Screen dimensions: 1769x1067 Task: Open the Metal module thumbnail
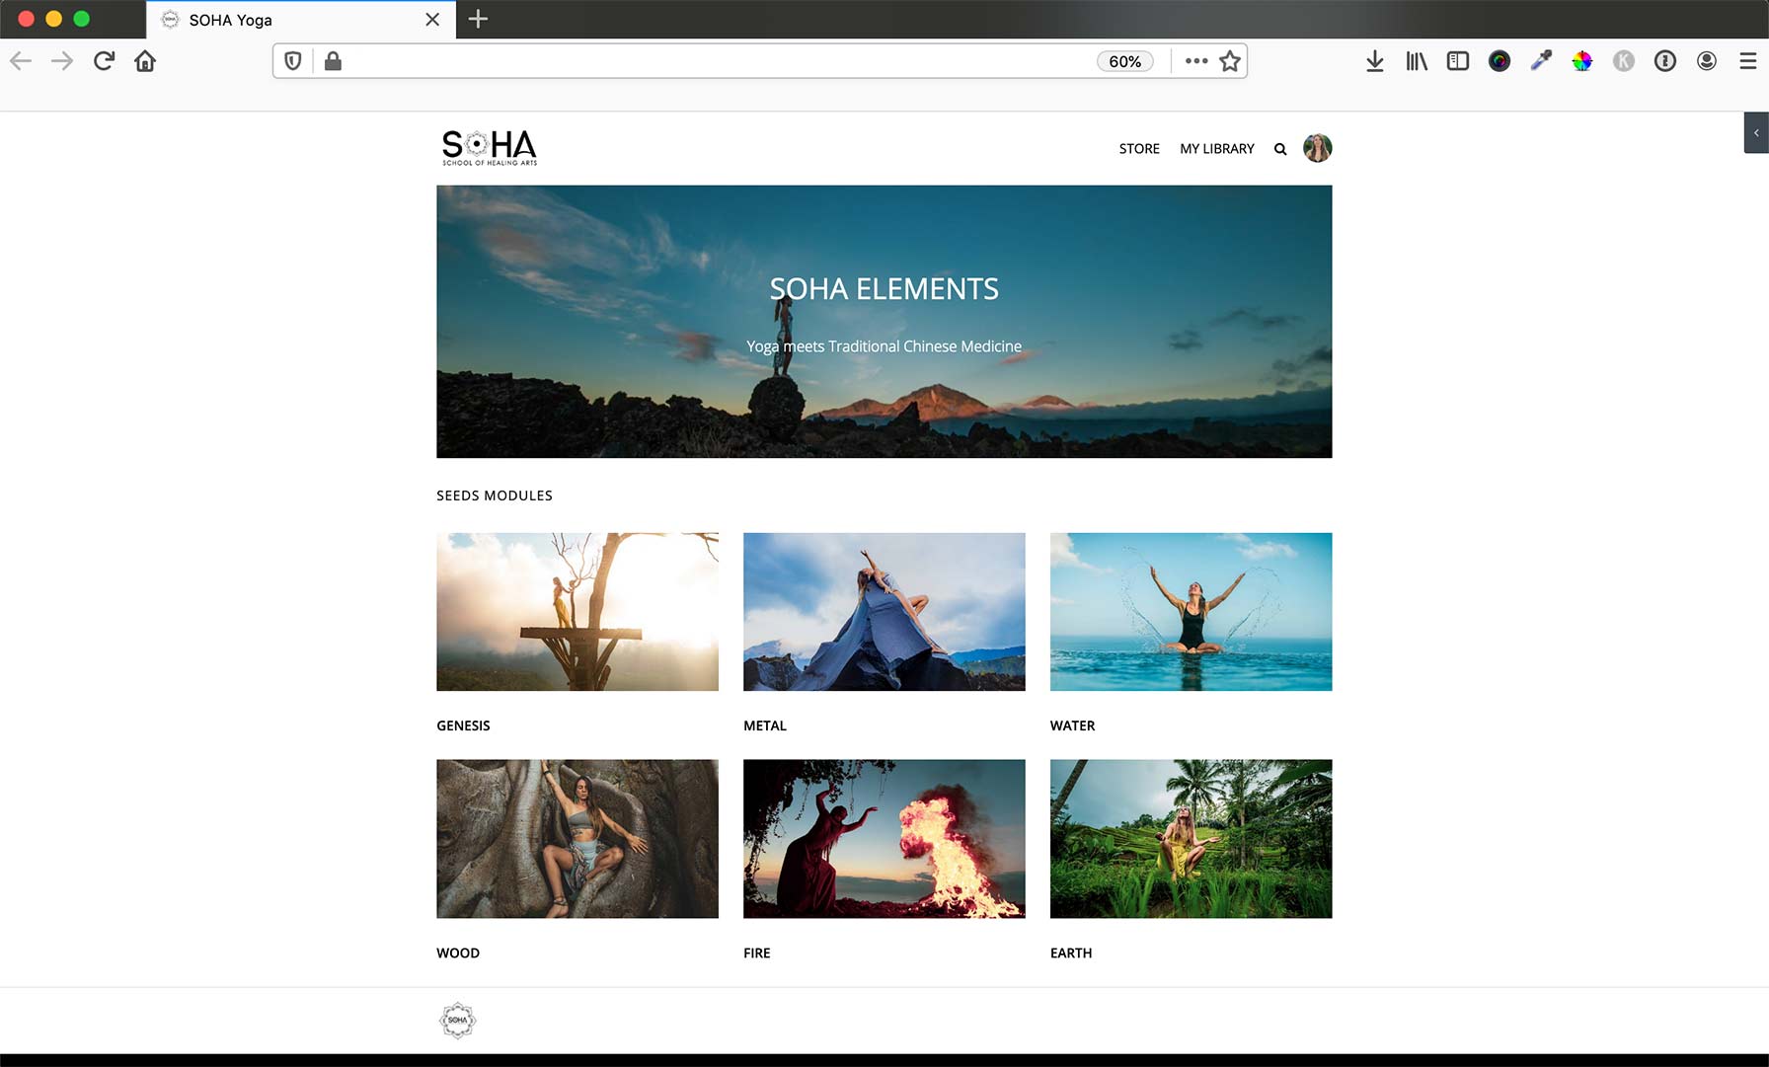884,612
